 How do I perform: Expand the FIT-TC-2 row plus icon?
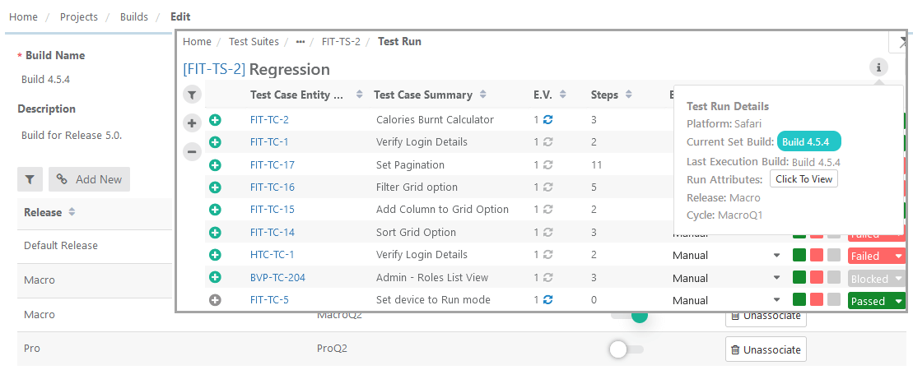pyautogui.click(x=216, y=120)
